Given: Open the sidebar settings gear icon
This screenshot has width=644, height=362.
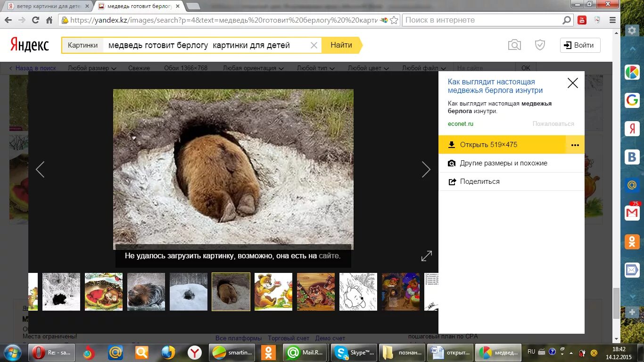Looking at the screenshot, I should tap(632, 30).
